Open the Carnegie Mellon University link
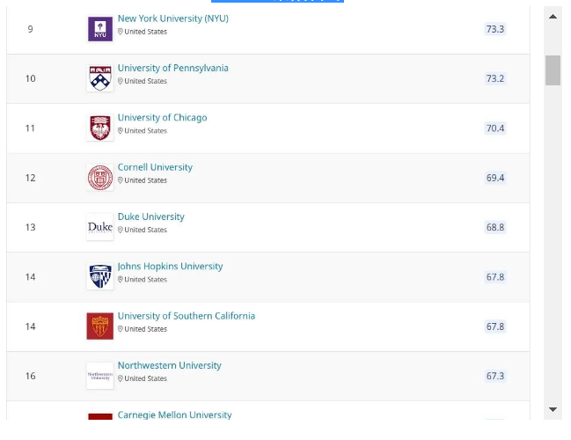 coord(174,414)
